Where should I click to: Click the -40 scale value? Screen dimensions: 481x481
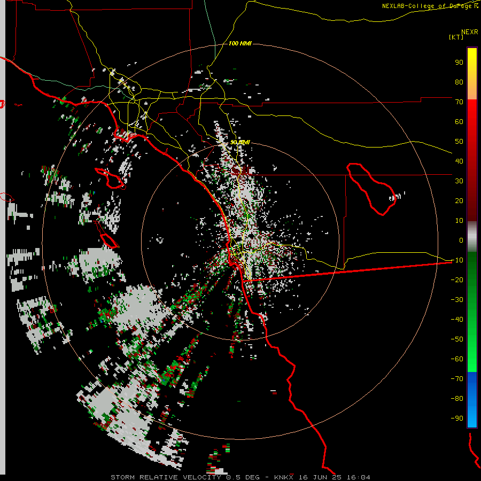click(457, 320)
